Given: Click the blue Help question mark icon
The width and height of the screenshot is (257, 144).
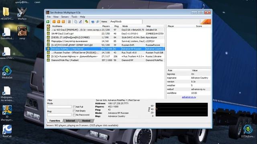Looking at the screenshot, I should pos(93,22).
